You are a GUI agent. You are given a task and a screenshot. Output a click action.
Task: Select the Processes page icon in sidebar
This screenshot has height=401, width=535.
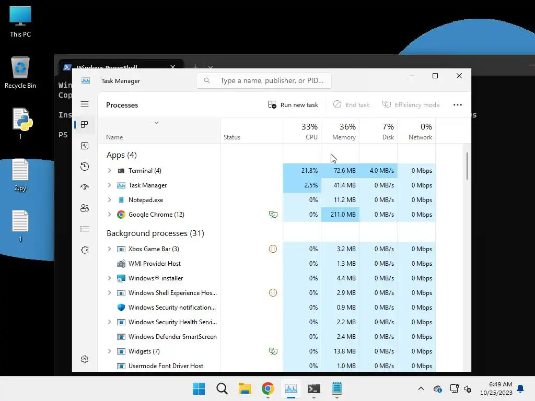pos(85,125)
